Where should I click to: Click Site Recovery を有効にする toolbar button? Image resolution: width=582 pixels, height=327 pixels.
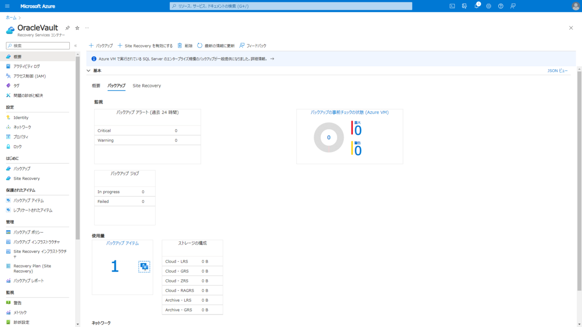coord(145,46)
